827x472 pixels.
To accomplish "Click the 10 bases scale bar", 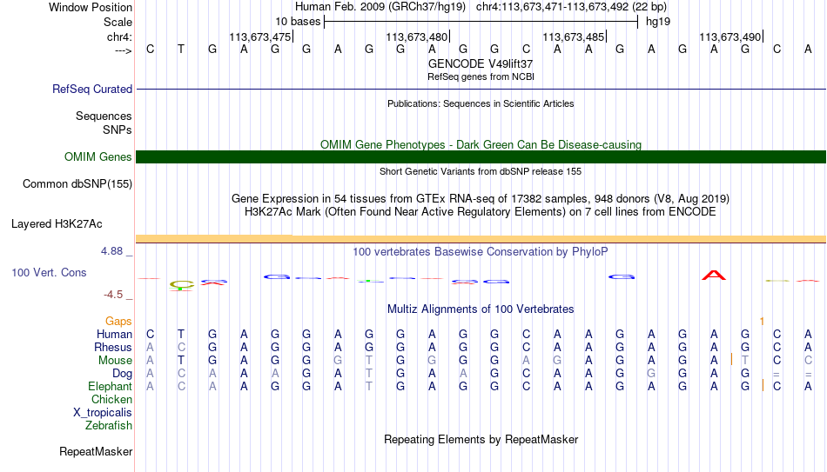I will point(481,22).
